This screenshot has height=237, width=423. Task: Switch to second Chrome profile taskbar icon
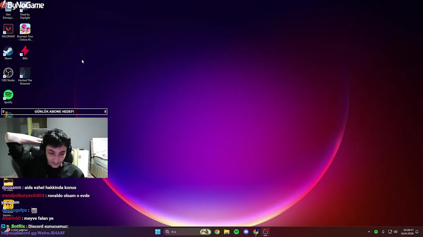[x=255, y=232]
